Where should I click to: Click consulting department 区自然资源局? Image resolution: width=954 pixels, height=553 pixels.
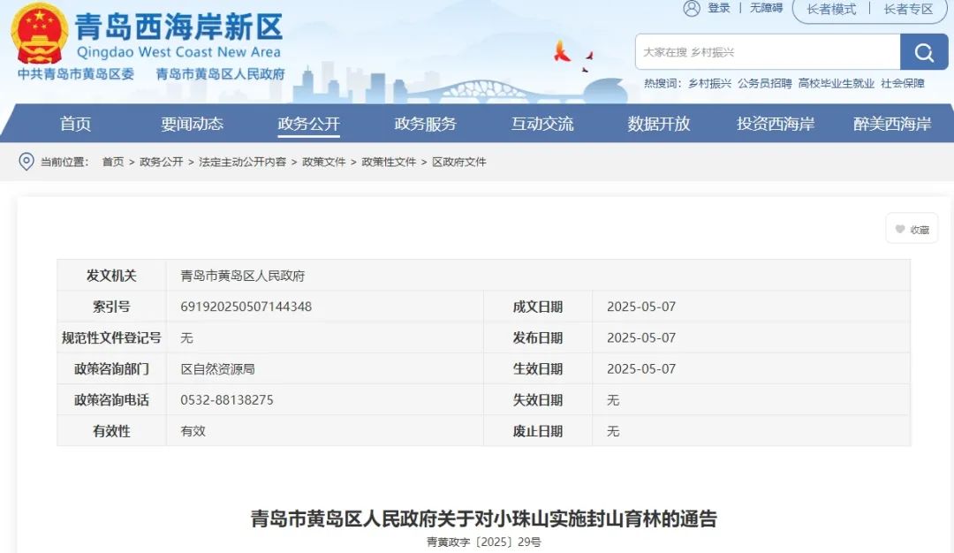point(217,368)
